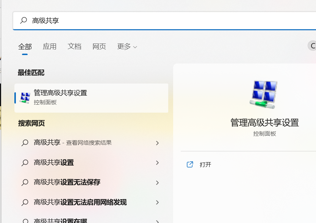
Task: Click the network icon of 管理高级共享设置 result
Action: click(25, 98)
